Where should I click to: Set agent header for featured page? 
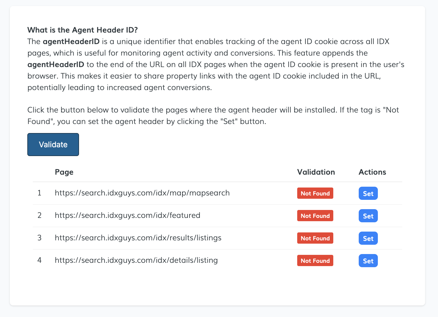[x=368, y=216]
